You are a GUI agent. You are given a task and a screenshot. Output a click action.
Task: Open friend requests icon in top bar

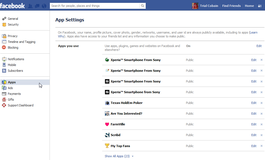[31, 6]
